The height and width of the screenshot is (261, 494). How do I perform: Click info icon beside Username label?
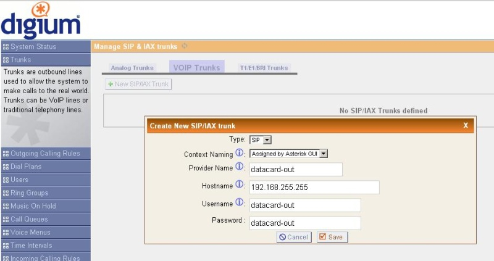(240, 204)
